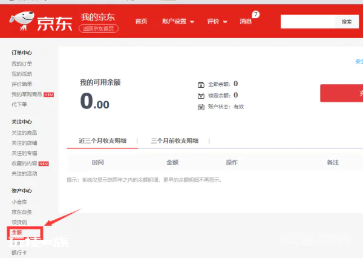Open 我的京东 title link

coord(97,17)
